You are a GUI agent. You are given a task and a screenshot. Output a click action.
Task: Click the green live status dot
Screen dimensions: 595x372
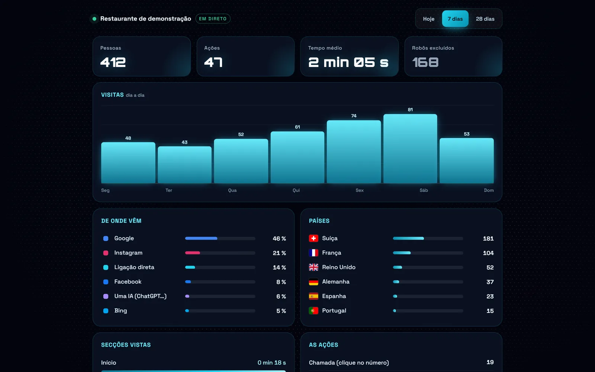tap(94, 19)
